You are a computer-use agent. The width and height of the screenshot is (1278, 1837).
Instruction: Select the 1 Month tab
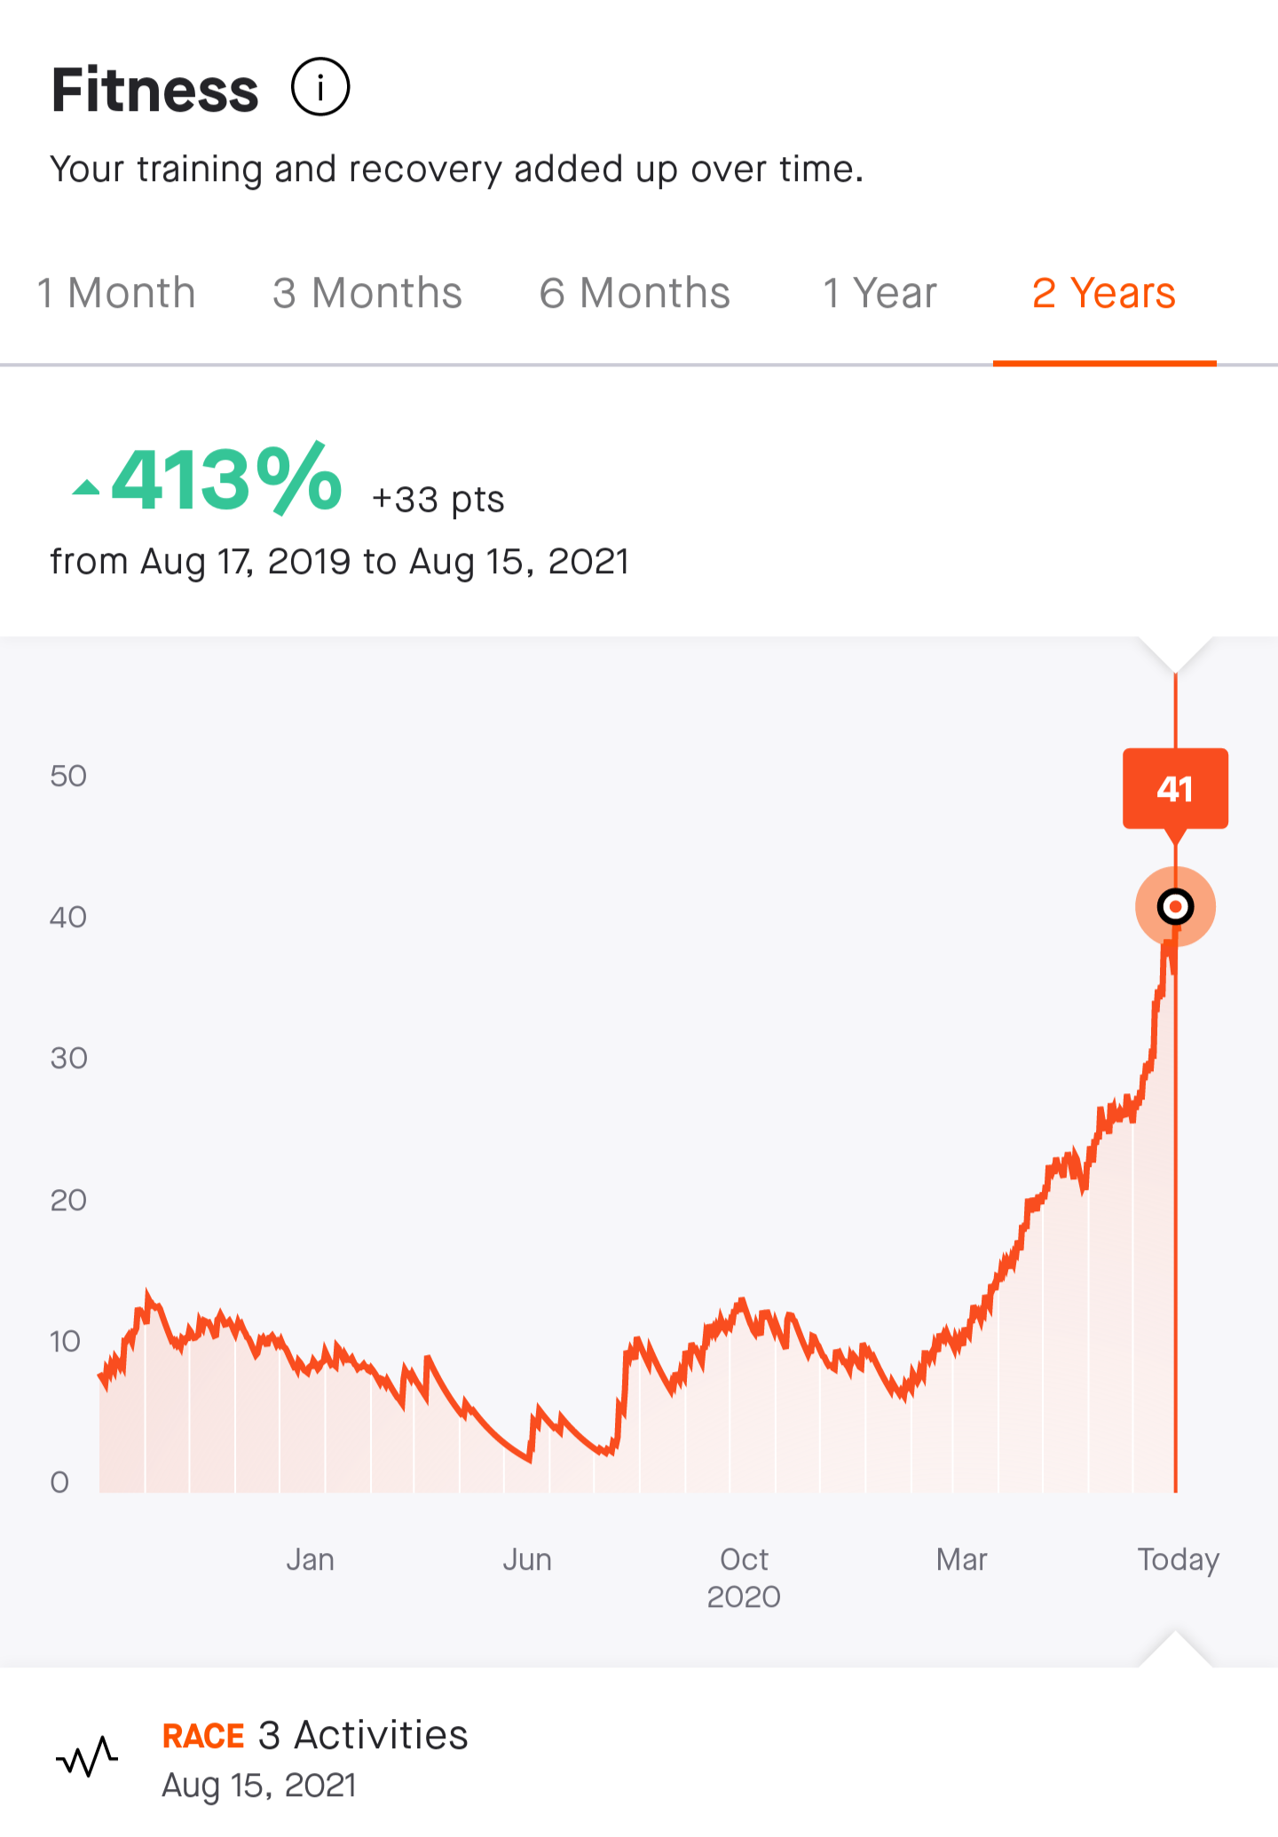(x=116, y=293)
